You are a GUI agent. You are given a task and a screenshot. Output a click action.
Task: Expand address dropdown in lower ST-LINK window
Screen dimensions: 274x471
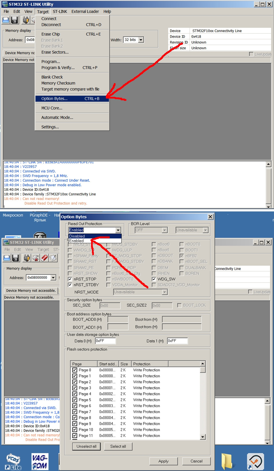coord(53,278)
